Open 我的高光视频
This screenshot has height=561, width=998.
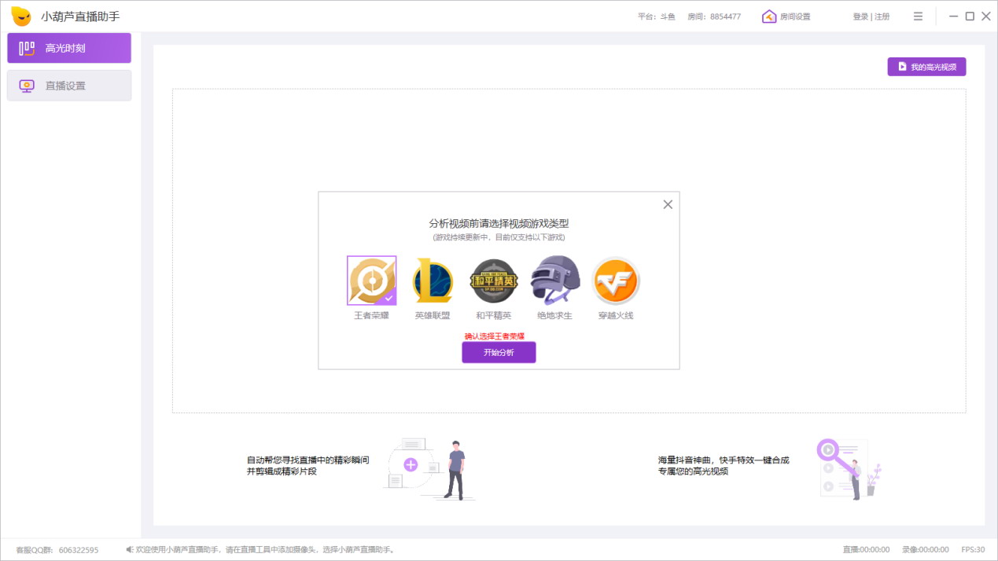point(926,67)
